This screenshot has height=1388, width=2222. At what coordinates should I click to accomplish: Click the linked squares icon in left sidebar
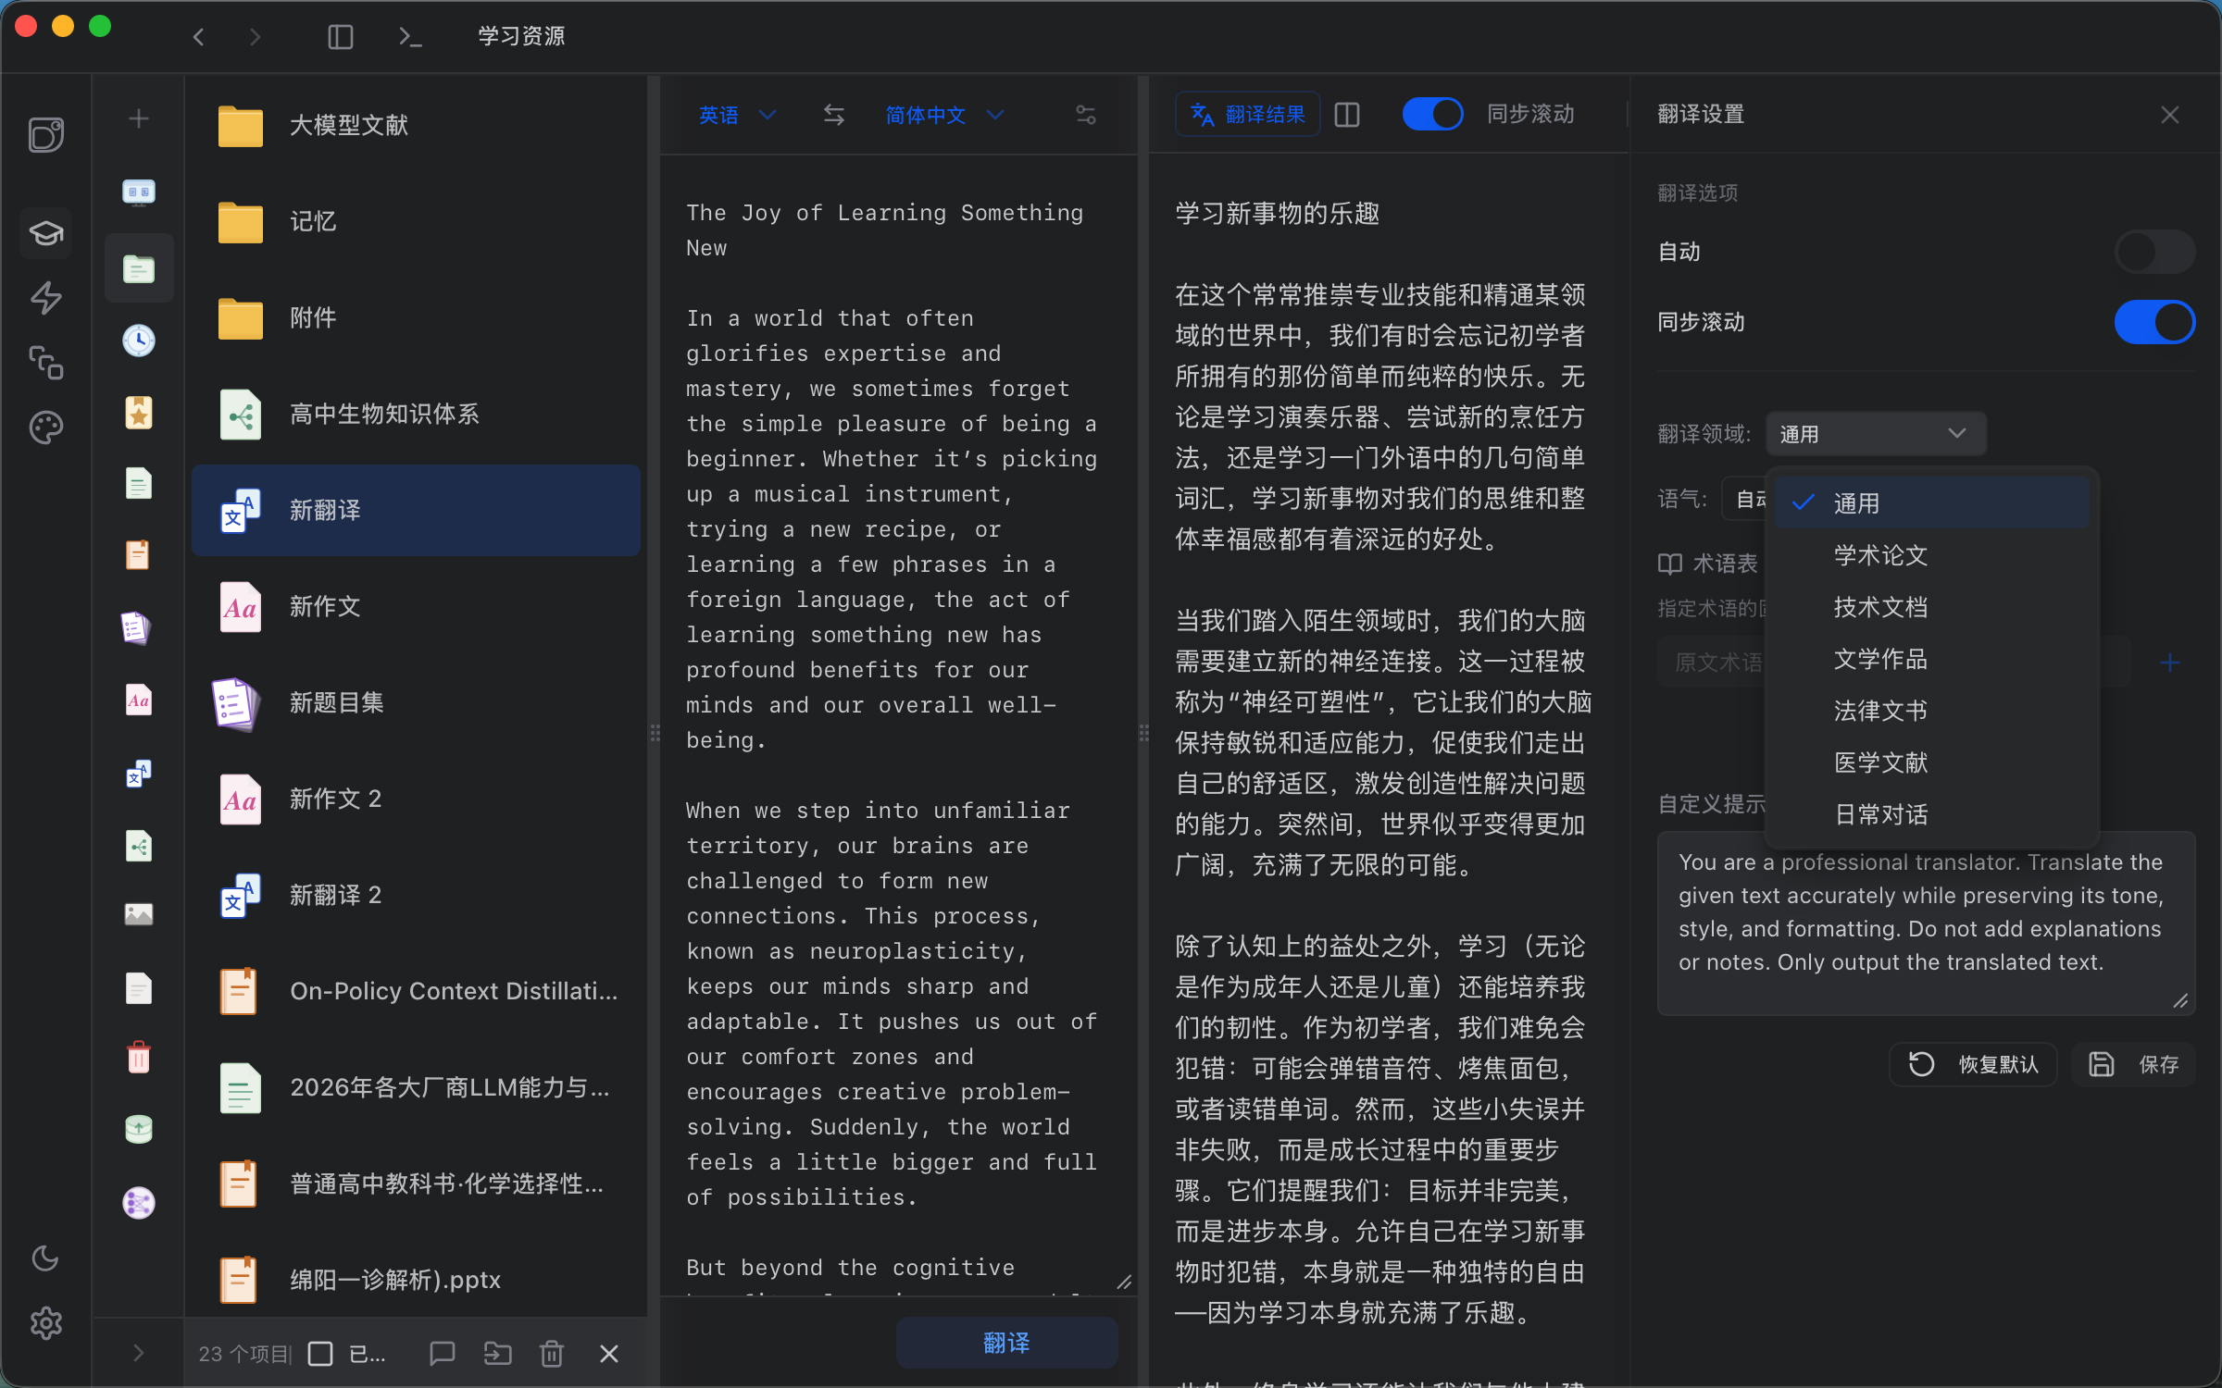[x=45, y=363]
